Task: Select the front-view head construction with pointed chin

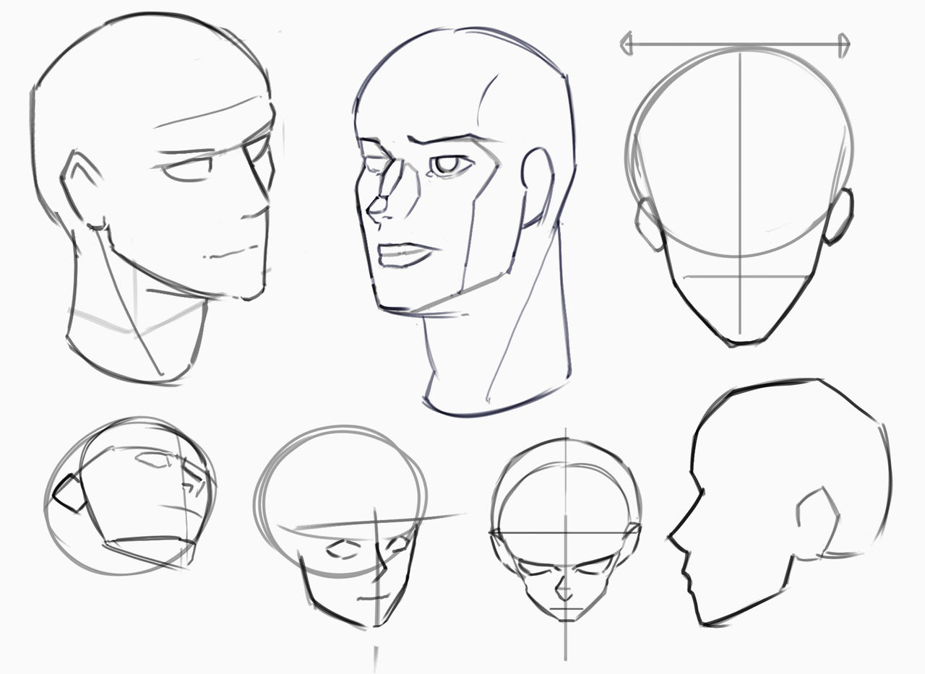Action: click(x=740, y=197)
